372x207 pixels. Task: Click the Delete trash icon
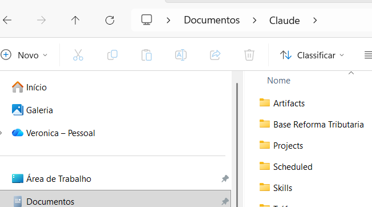pyautogui.click(x=249, y=55)
